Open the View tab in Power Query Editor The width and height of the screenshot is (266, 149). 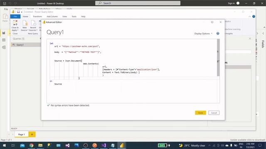point(65,17)
